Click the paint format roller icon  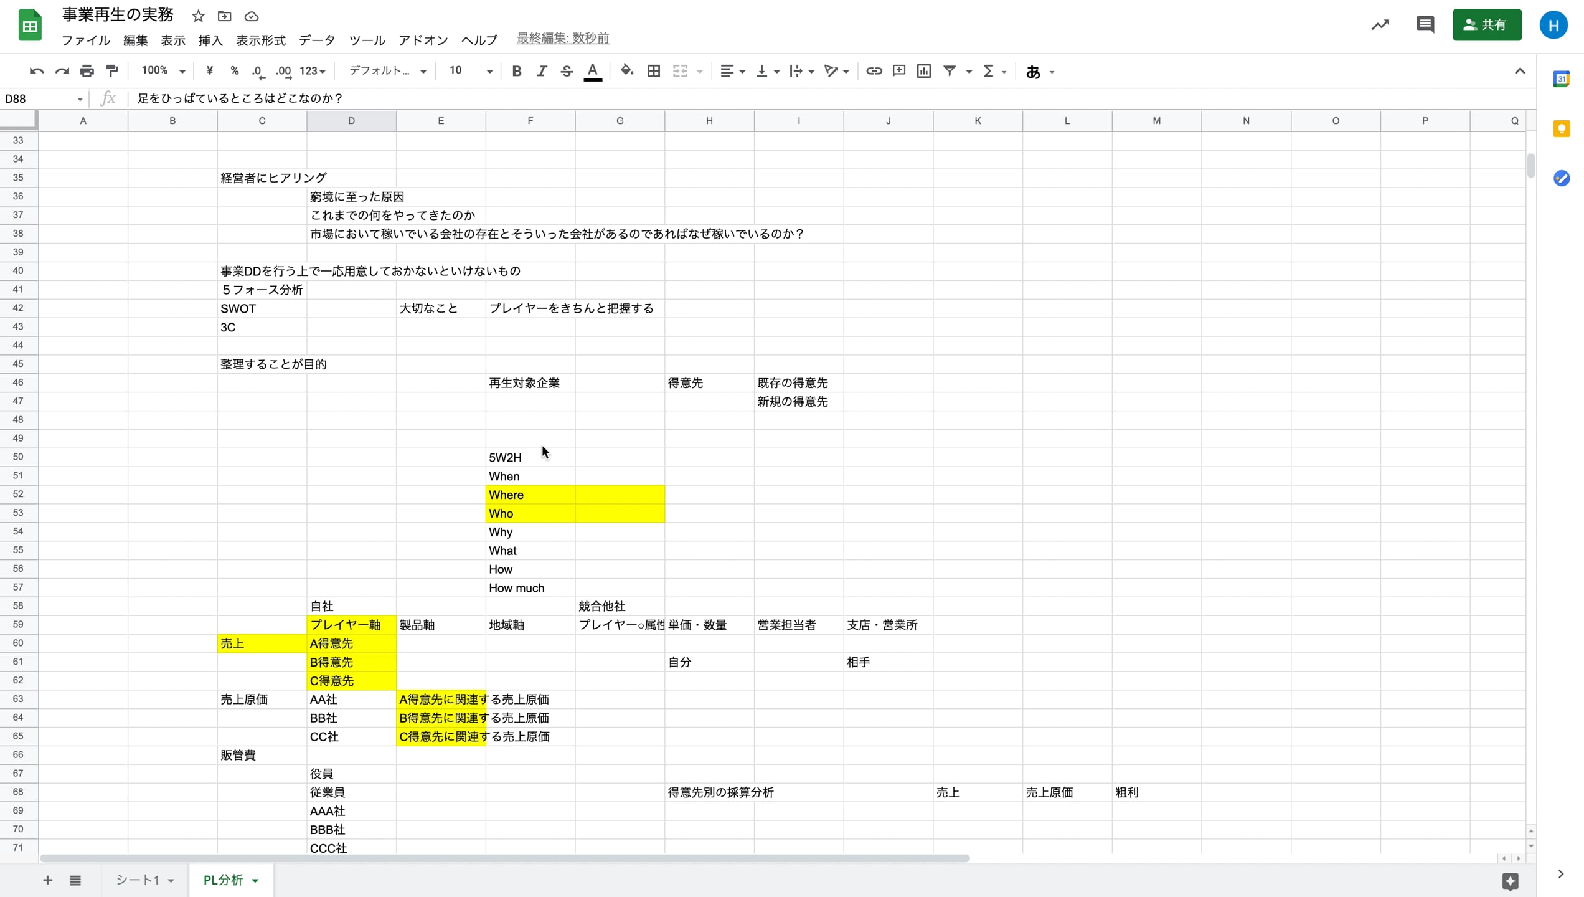tap(112, 71)
